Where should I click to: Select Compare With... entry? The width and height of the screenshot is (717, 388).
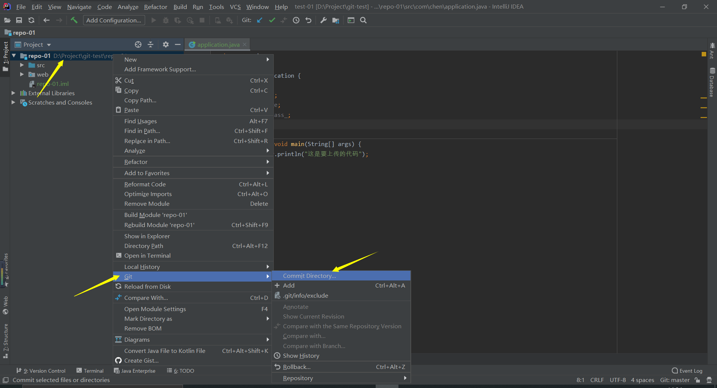point(193,298)
